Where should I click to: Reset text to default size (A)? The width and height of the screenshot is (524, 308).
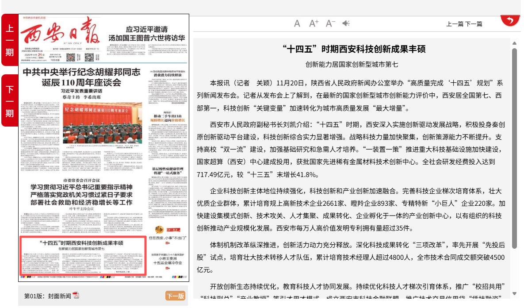(x=297, y=23)
